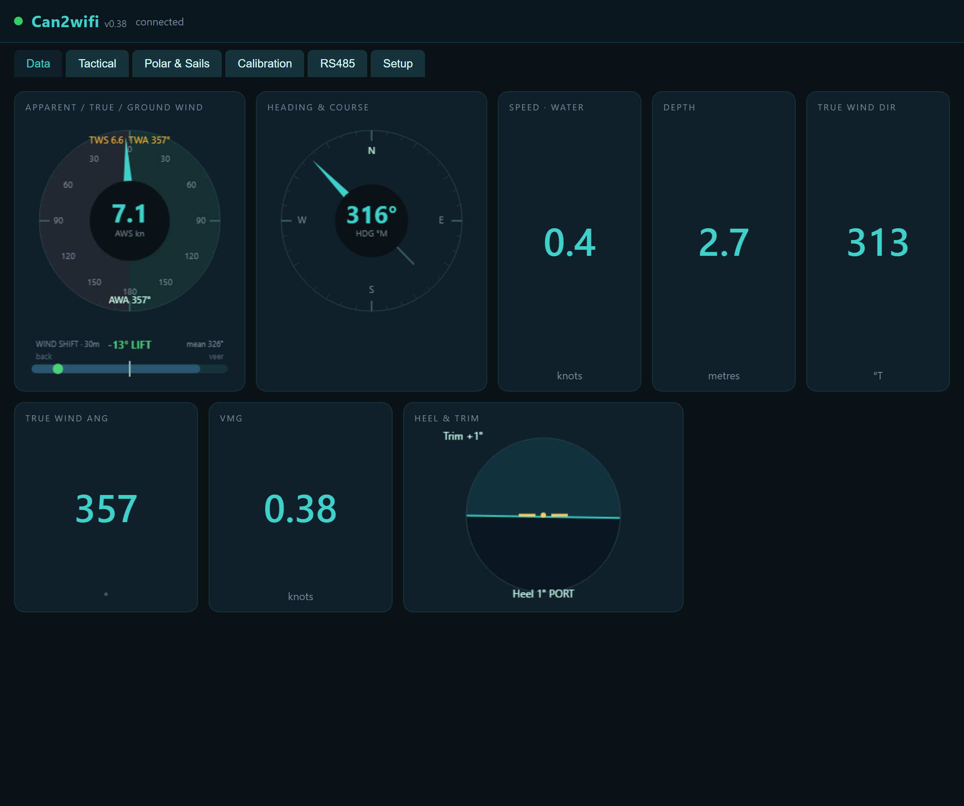Viewport: 964px width, 806px height.
Task: Click the TWA 357° label on gauge
Action: [149, 140]
